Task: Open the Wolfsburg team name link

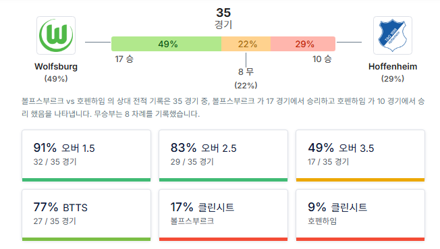Action: tap(56, 67)
